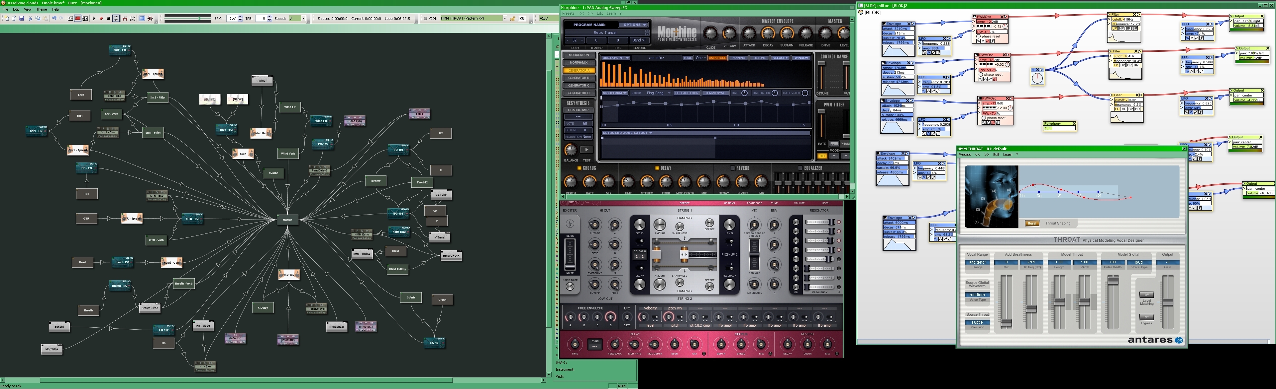Screen dimensions: 1276x389
Task: Toggle the loop playback icon
Action: pos(116,19)
